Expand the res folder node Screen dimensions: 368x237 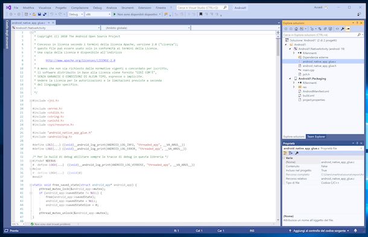(x=294, y=87)
